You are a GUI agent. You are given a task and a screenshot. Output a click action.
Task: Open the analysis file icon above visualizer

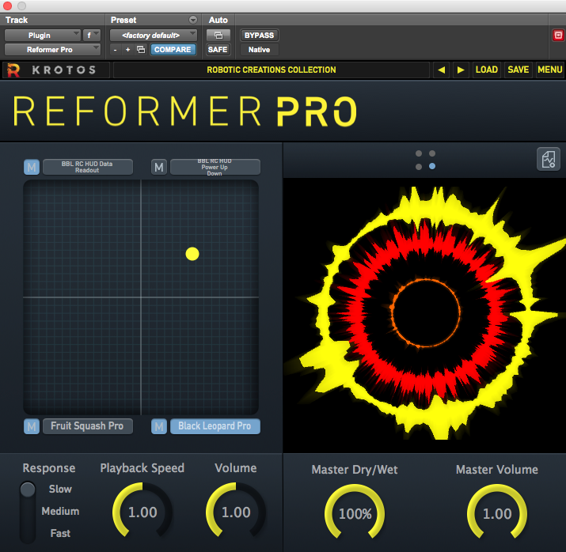tap(549, 159)
